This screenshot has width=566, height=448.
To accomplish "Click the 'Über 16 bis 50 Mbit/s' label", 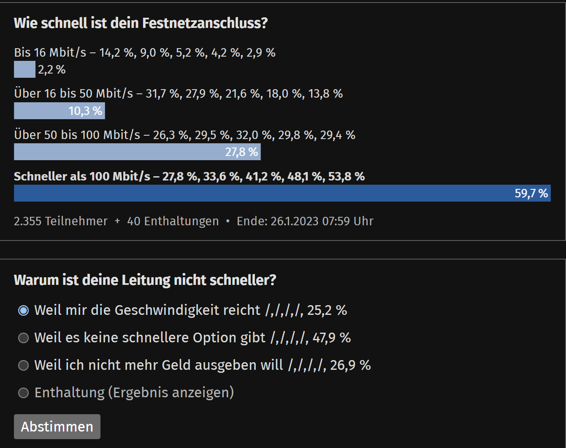I will [x=73, y=93].
